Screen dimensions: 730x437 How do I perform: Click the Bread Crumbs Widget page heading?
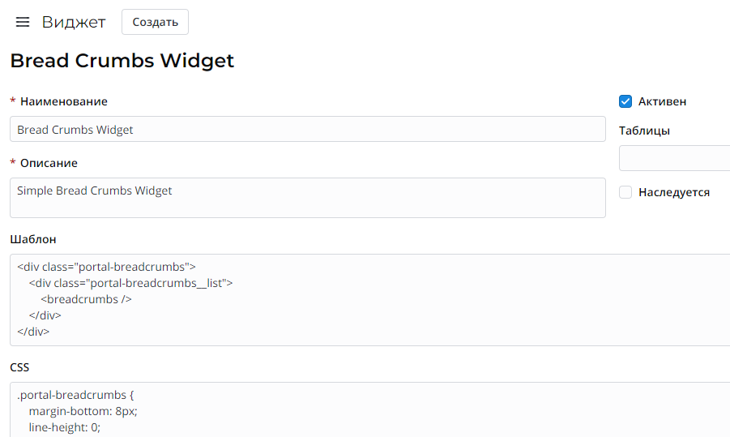[x=122, y=61]
